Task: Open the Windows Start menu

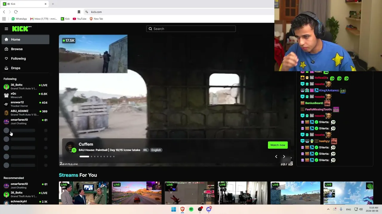Action: click(173, 210)
